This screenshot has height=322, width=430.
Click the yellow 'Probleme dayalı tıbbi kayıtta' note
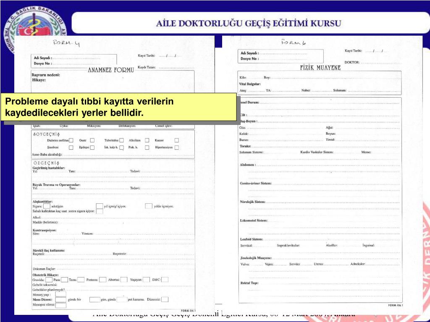tap(118, 107)
